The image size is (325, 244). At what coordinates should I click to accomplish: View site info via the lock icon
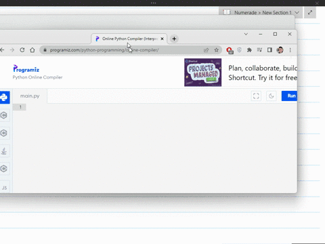(x=45, y=50)
